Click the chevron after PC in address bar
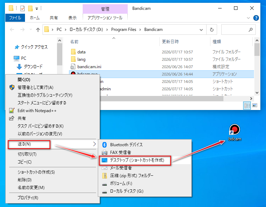This screenshot has width=266, height=207. coord(65,30)
